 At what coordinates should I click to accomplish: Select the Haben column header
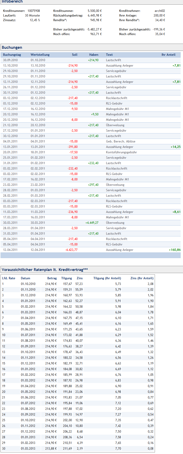[x=94, y=55]
